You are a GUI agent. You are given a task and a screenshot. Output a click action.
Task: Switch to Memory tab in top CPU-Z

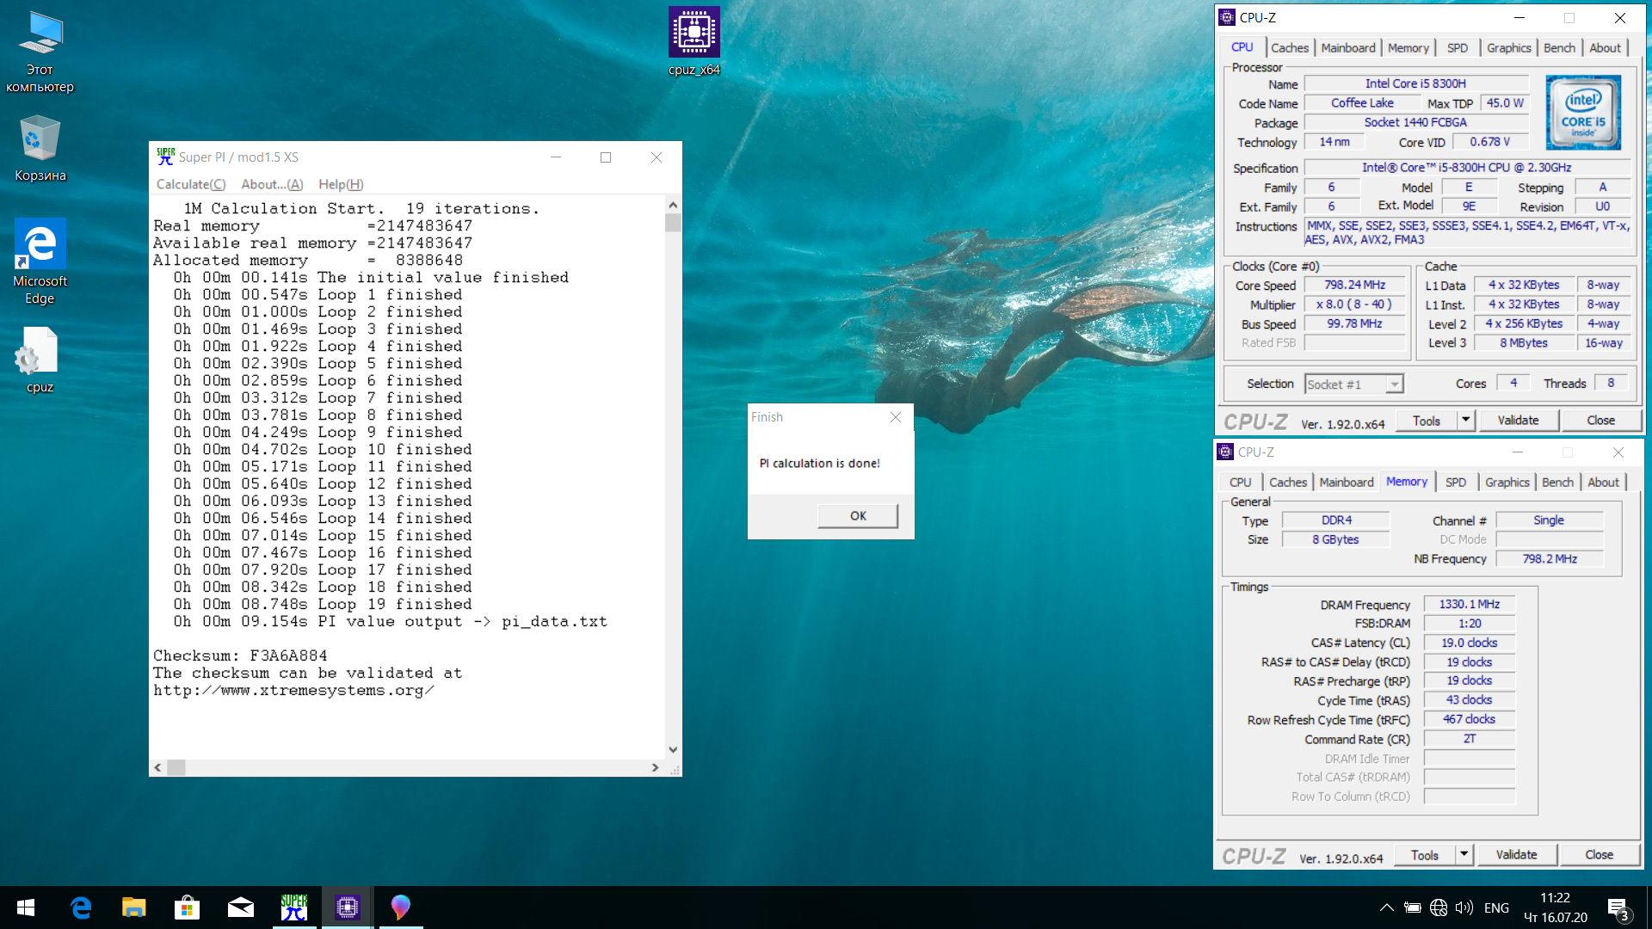1408,48
